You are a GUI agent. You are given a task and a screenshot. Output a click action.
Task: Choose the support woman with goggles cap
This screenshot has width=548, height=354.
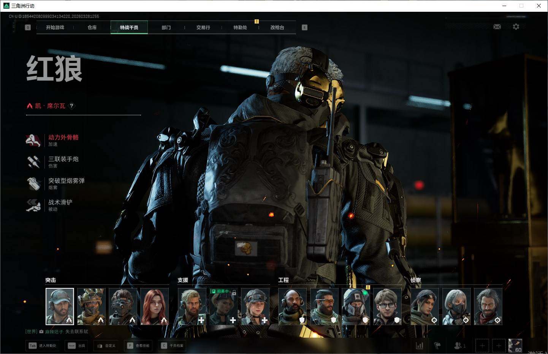tap(255, 307)
